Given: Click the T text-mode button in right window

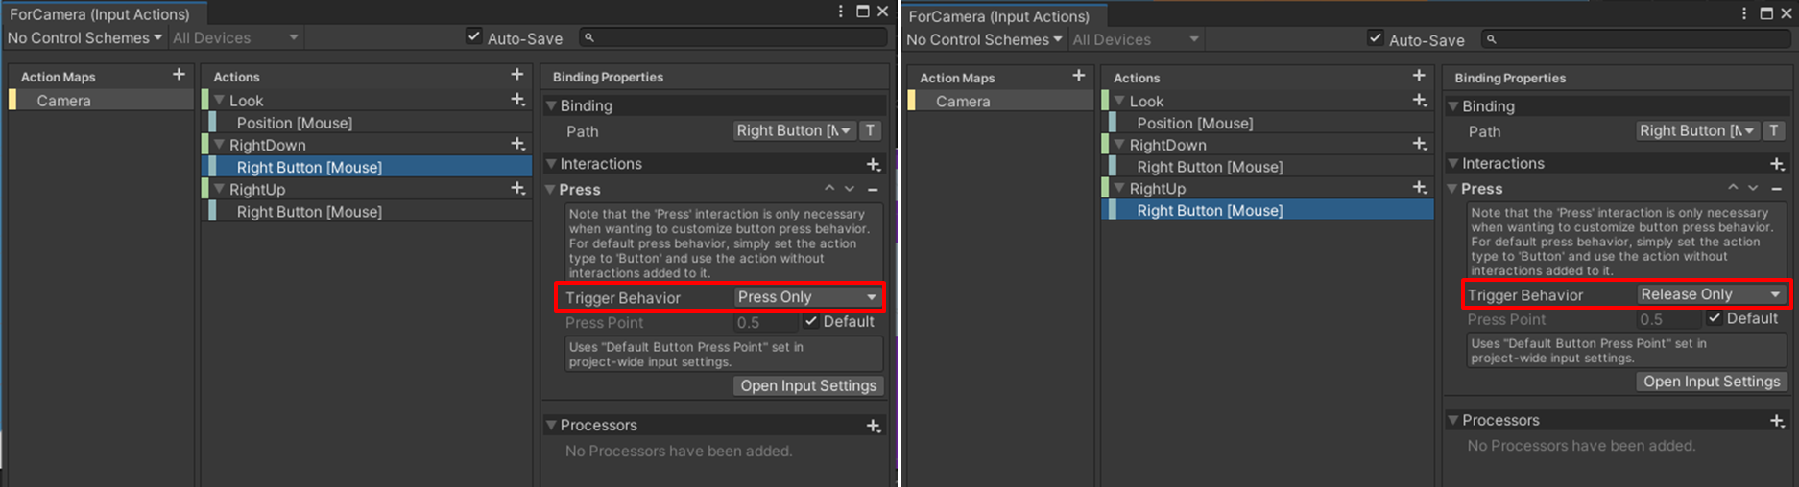Looking at the screenshot, I should (1774, 130).
